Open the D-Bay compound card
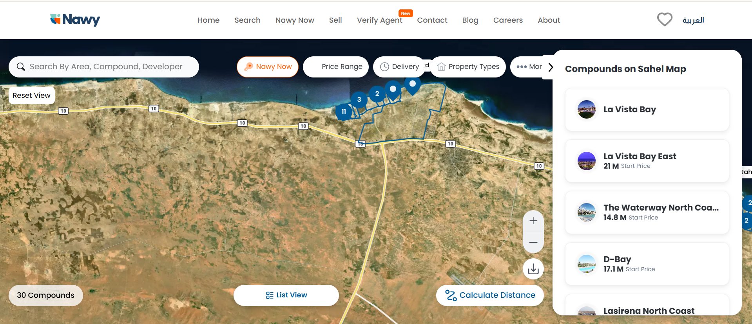Viewport: 752px width, 324px height. (647, 264)
